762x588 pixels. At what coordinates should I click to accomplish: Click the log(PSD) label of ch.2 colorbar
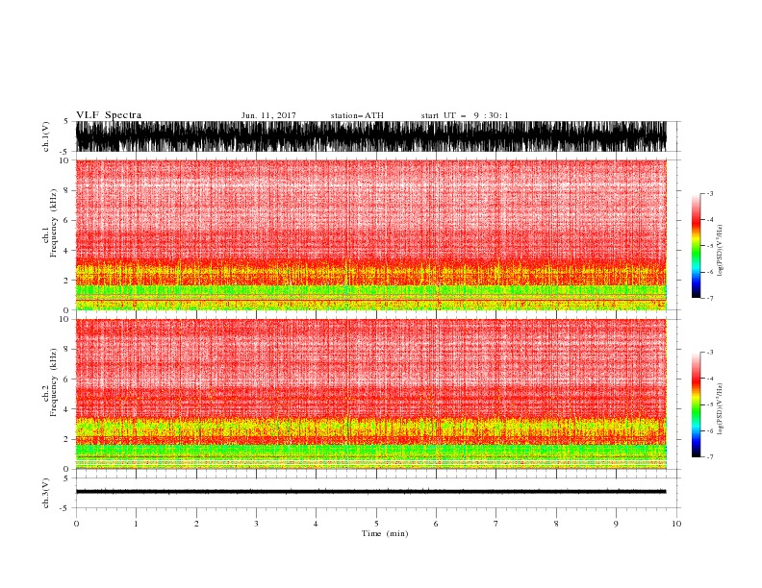point(721,408)
